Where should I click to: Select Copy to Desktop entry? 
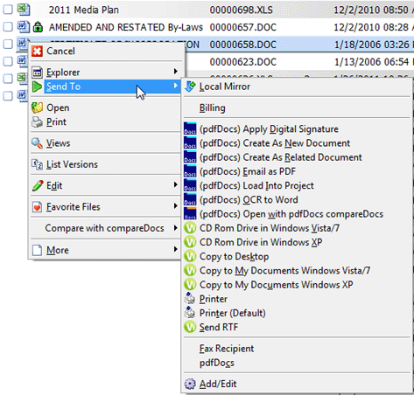click(234, 256)
